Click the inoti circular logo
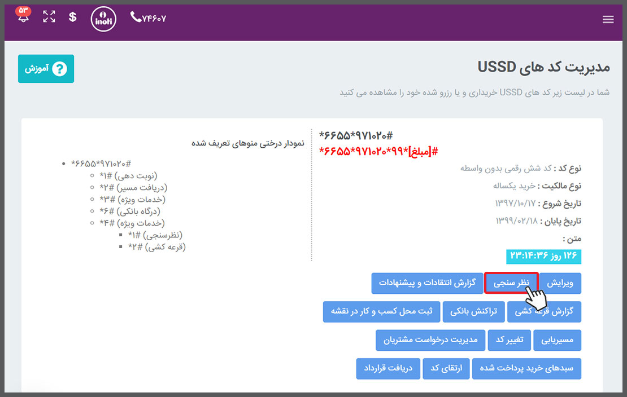627x397 pixels. [x=103, y=19]
